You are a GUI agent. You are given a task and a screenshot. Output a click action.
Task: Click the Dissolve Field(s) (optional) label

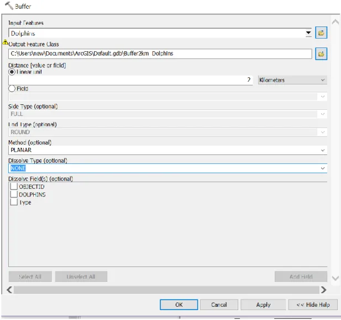(40, 179)
